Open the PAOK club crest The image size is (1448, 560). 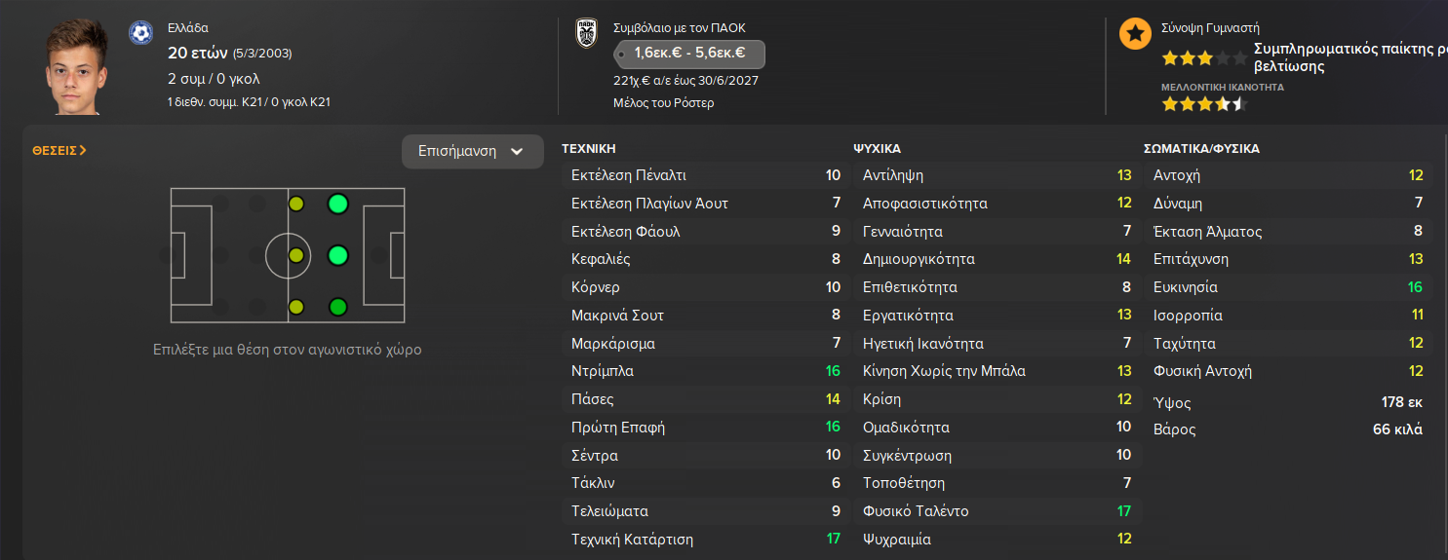(x=585, y=34)
